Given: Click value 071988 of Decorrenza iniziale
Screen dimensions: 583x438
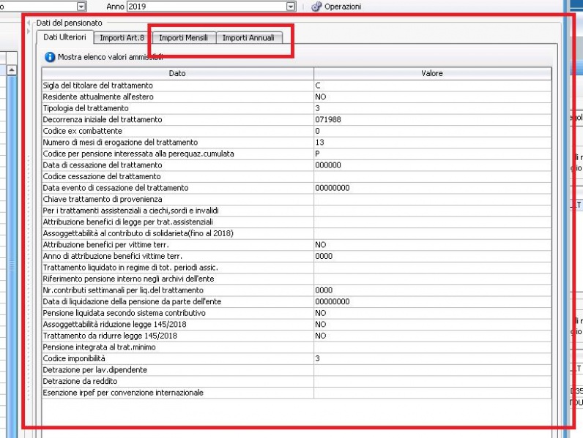Looking at the screenshot, I should click(x=328, y=119).
